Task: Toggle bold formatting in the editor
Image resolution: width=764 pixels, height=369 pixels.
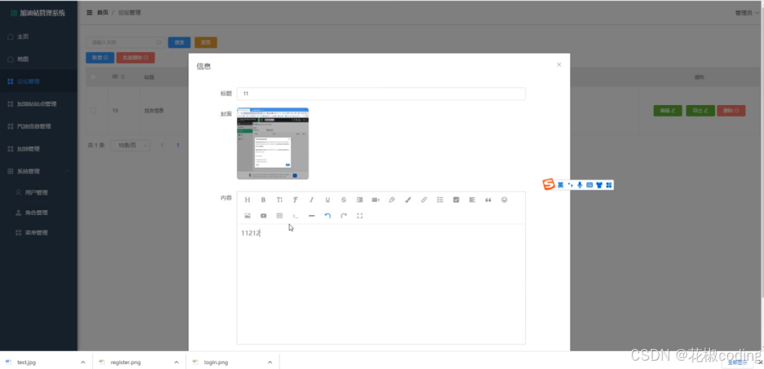Action: pyautogui.click(x=263, y=200)
